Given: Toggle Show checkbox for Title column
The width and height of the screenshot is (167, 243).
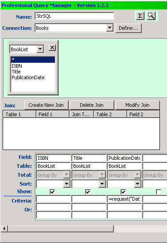Looking at the screenshot, I should coord(88,192).
